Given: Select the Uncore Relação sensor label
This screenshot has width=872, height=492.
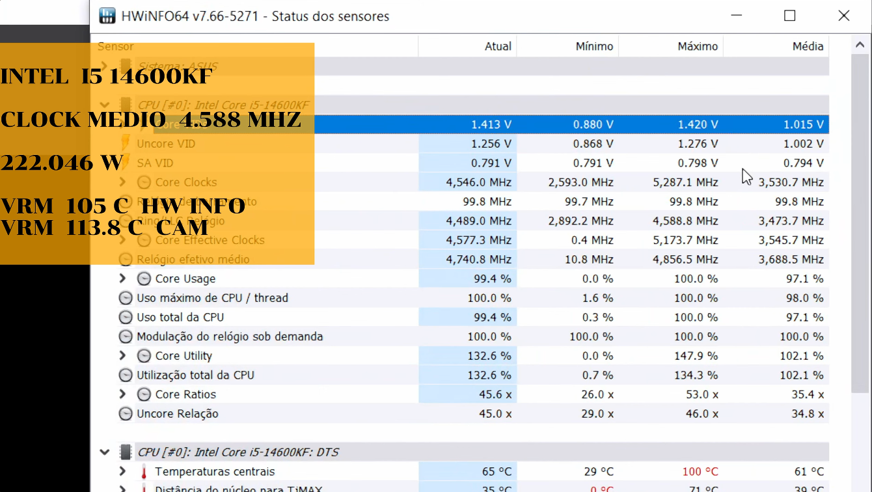Looking at the screenshot, I should pos(178,414).
